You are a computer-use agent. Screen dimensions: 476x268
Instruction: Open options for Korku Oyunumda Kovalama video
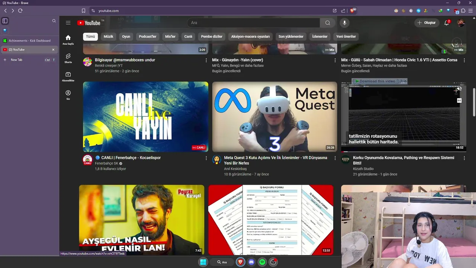[x=464, y=158]
